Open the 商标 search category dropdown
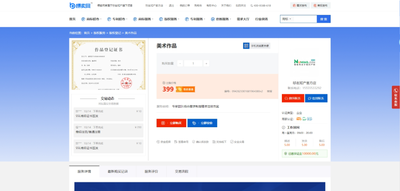Image resolution: width=400 pixels, height=191 pixels. pyautogui.click(x=287, y=19)
